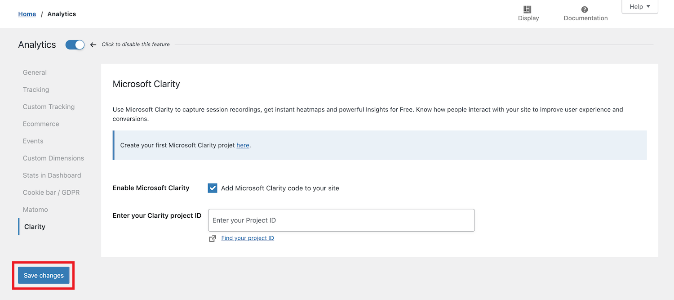The width and height of the screenshot is (674, 300).
Task: Click the Enable Microsoft Clarity label
Action: pos(151,188)
